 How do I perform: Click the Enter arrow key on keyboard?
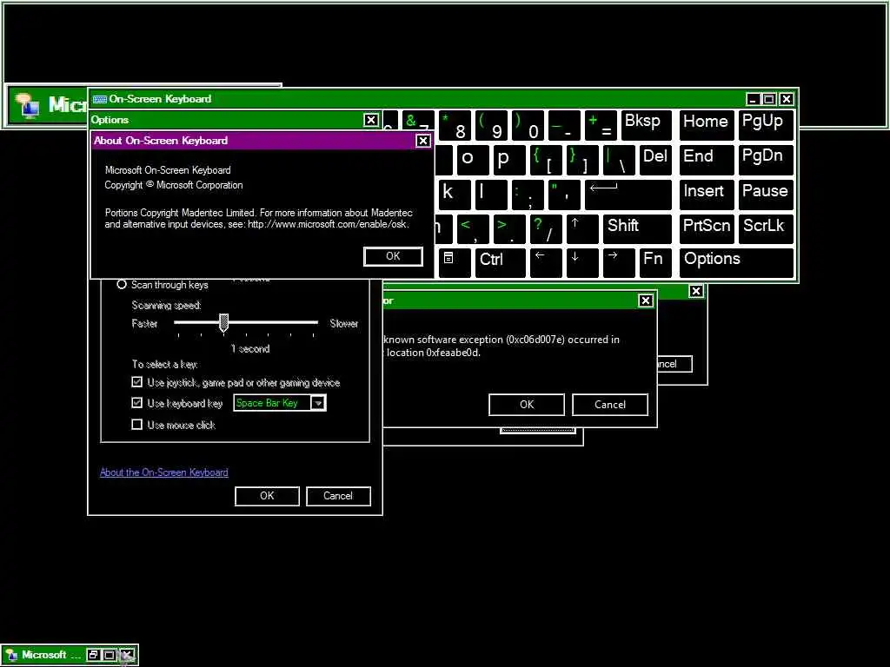(628, 195)
